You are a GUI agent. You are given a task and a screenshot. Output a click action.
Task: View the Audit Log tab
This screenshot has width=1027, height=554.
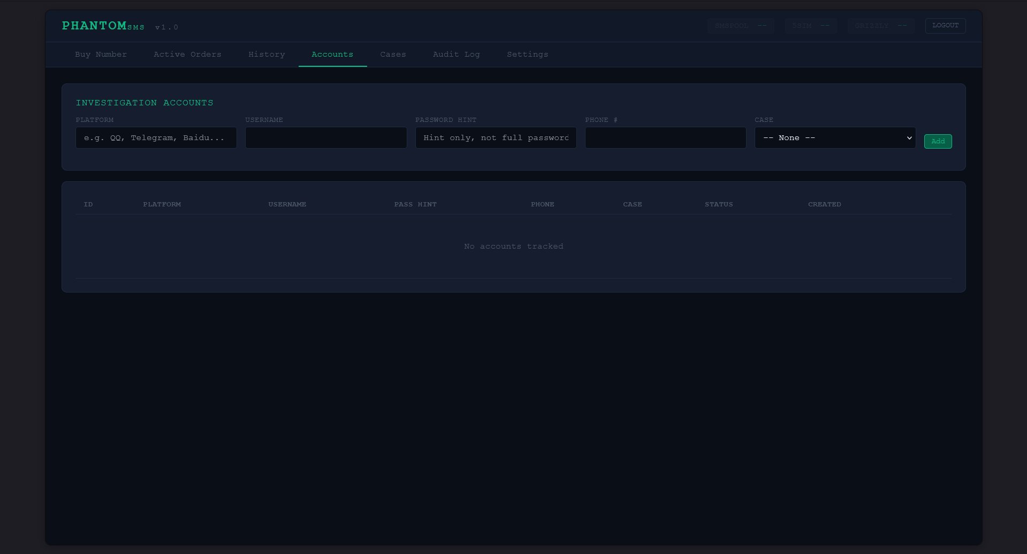tap(456, 55)
